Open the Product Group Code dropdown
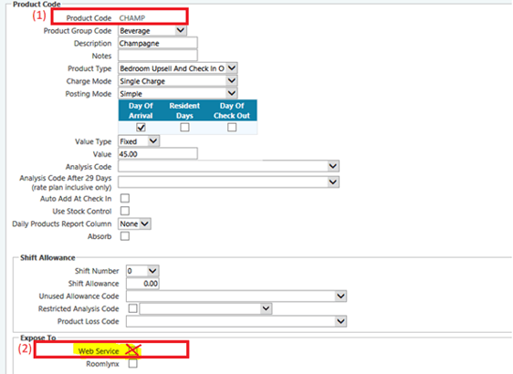Image resolution: width=513 pixels, height=374 pixels. tap(152, 31)
